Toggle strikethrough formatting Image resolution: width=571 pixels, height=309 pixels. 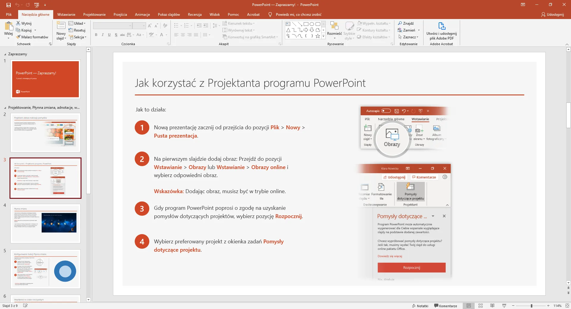click(123, 35)
